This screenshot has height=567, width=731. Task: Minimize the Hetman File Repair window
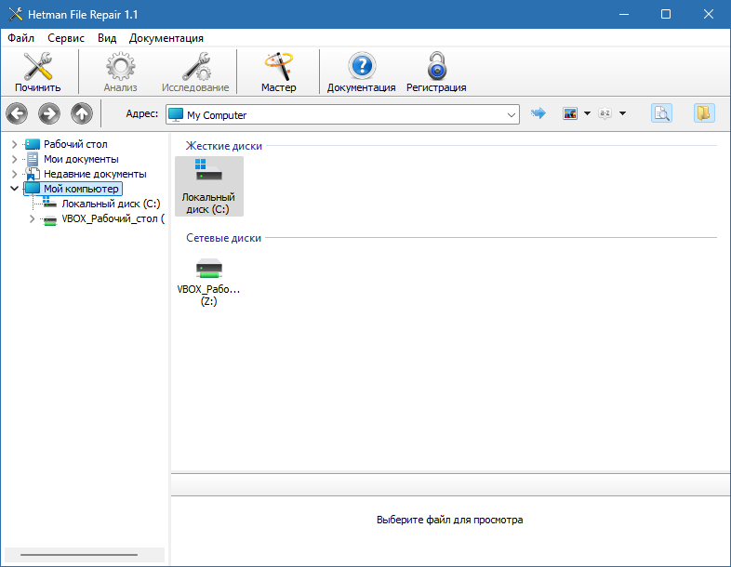tap(624, 15)
